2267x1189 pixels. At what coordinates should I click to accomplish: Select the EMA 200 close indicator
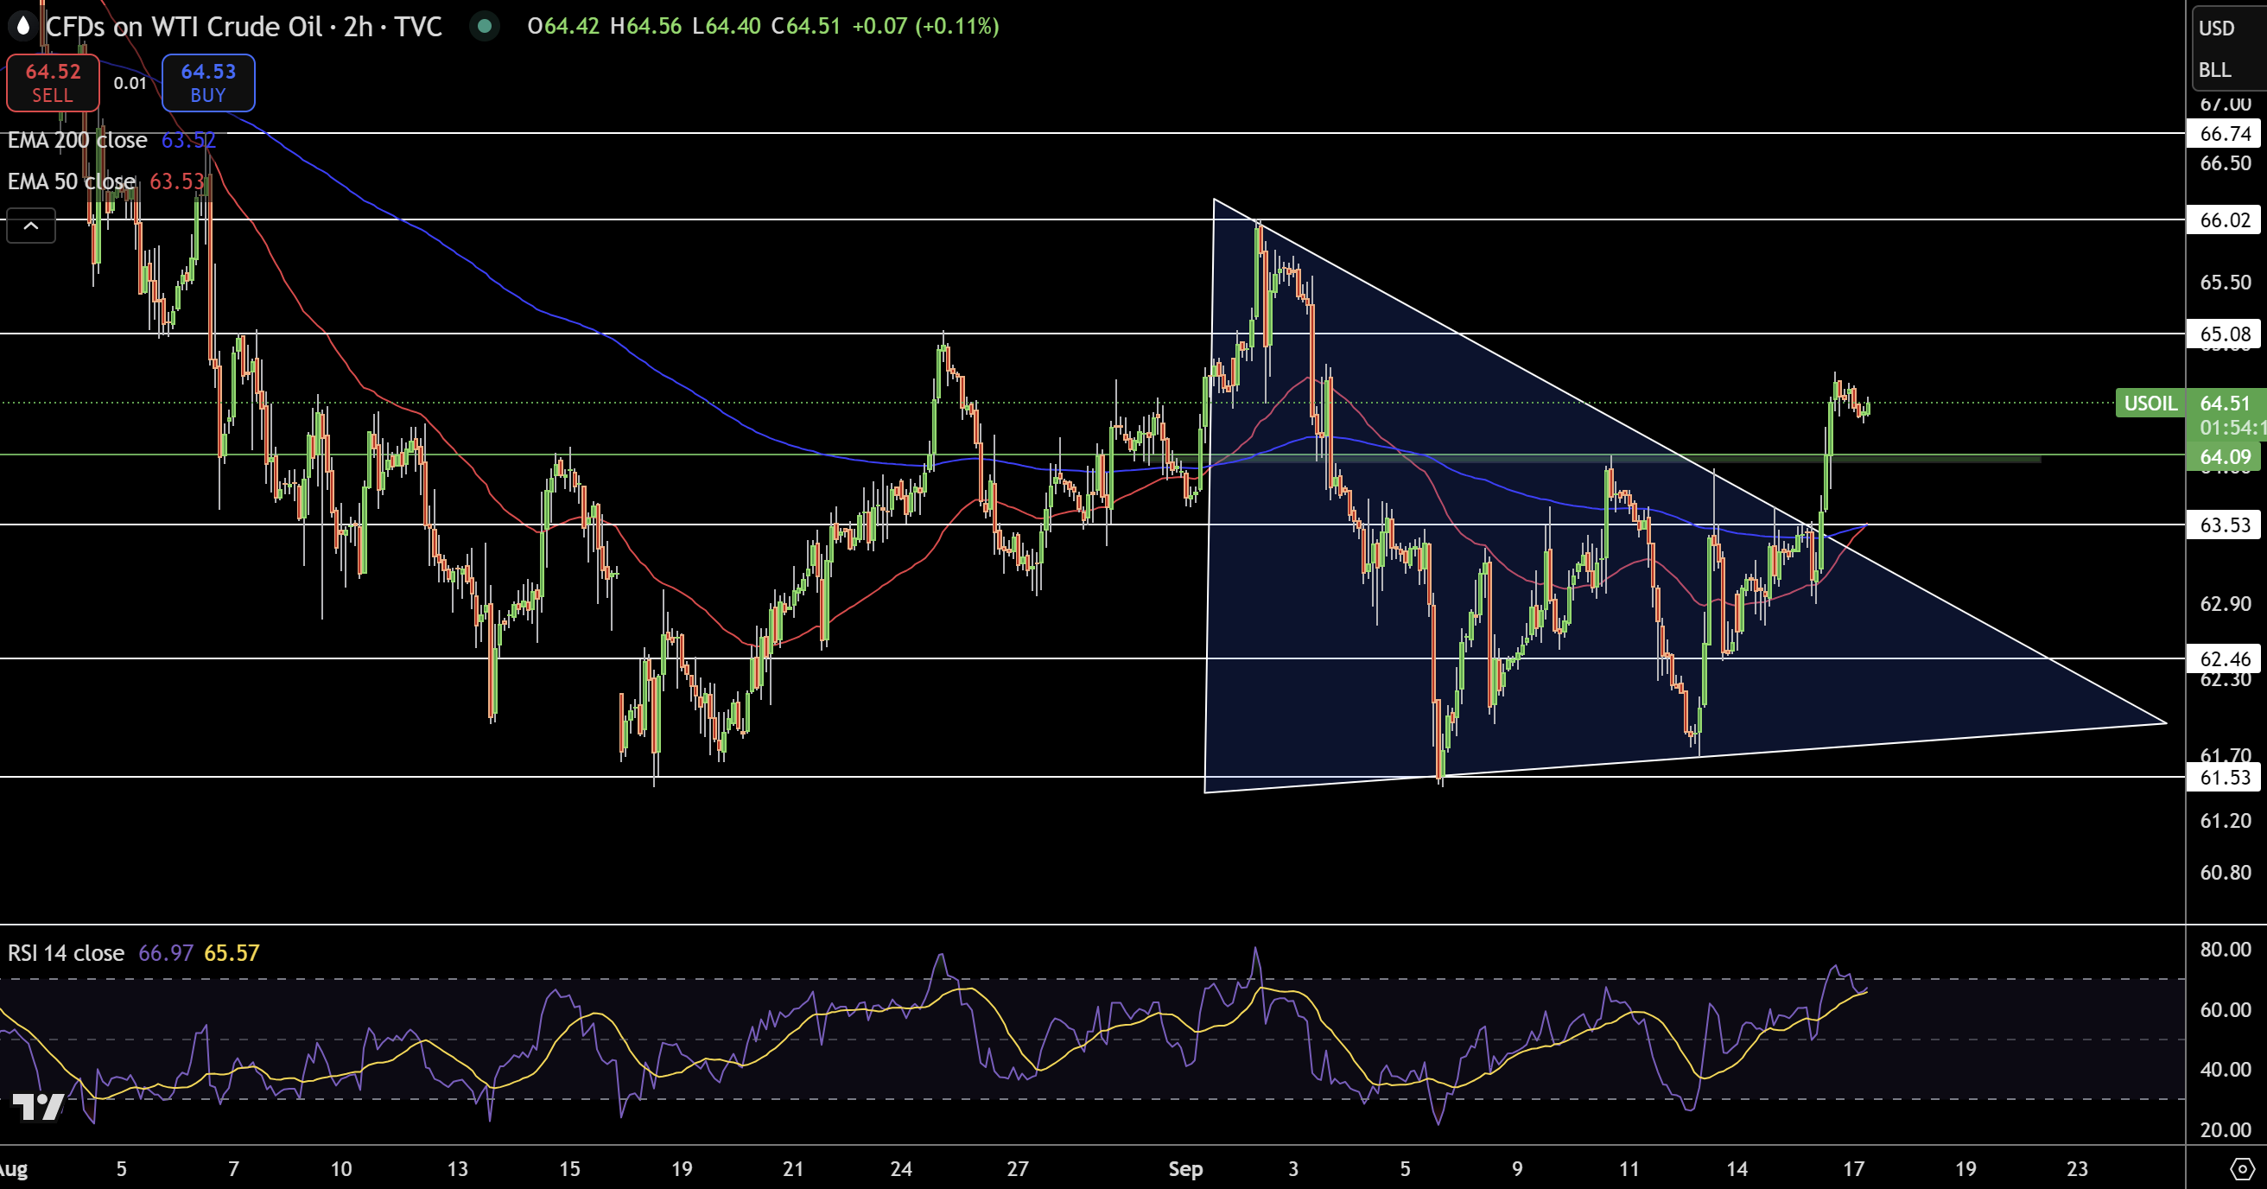(78, 140)
